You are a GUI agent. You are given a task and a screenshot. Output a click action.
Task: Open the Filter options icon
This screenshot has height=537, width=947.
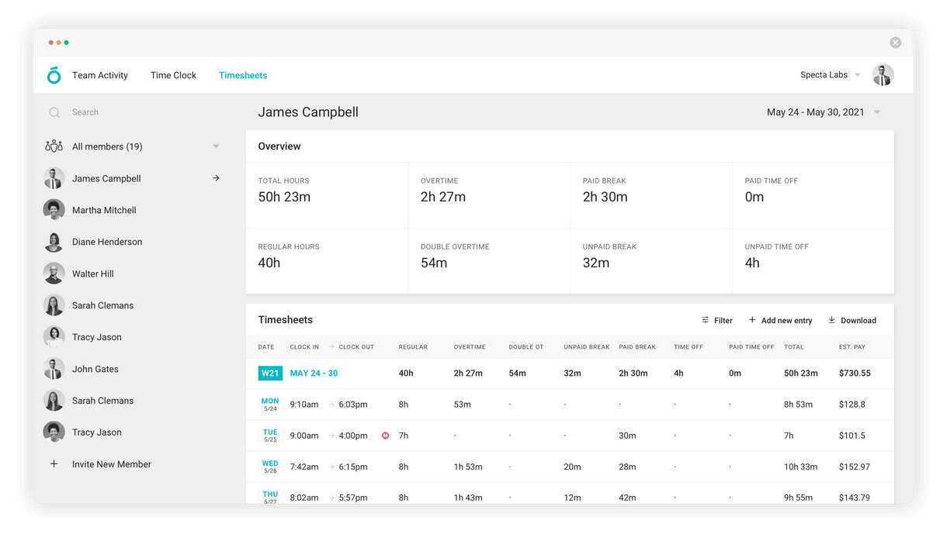point(705,320)
